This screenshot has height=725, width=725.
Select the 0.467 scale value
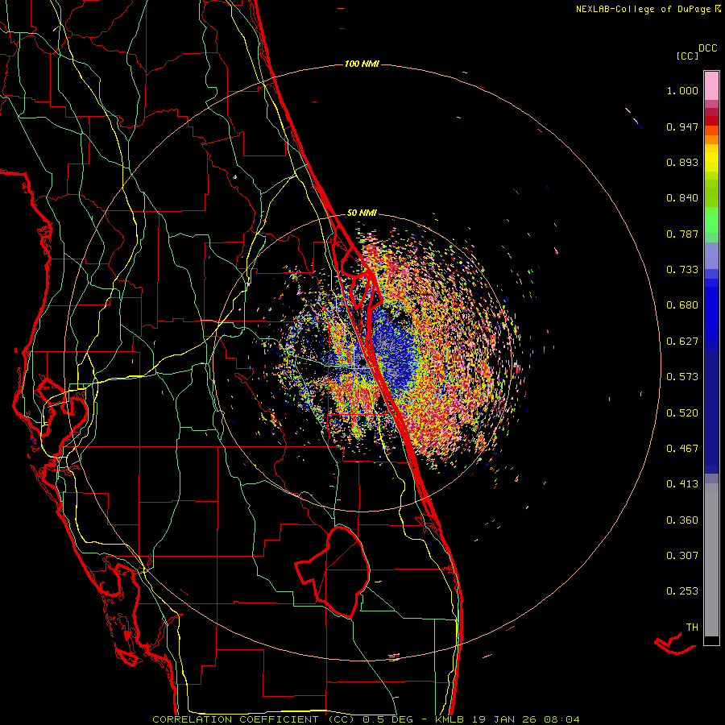(x=682, y=449)
